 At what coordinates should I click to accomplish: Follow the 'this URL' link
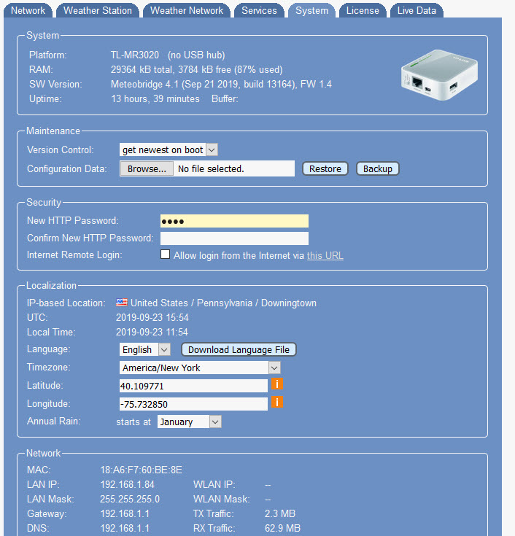[x=325, y=255]
